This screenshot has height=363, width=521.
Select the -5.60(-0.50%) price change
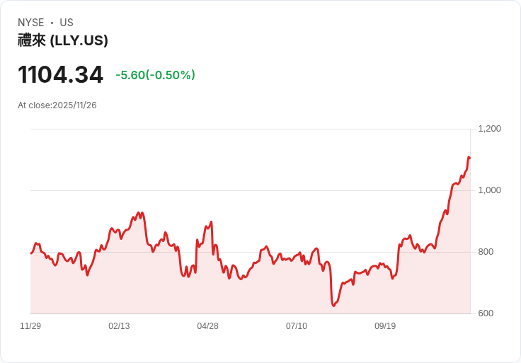155,75
